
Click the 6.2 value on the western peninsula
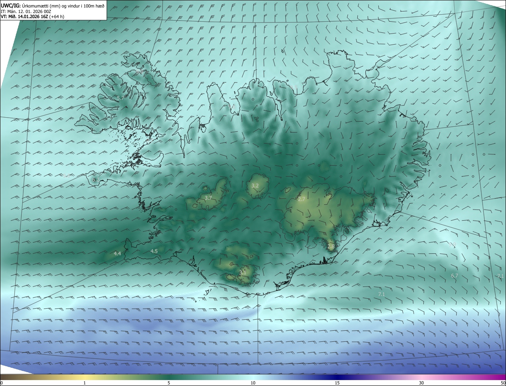tap(96, 180)
